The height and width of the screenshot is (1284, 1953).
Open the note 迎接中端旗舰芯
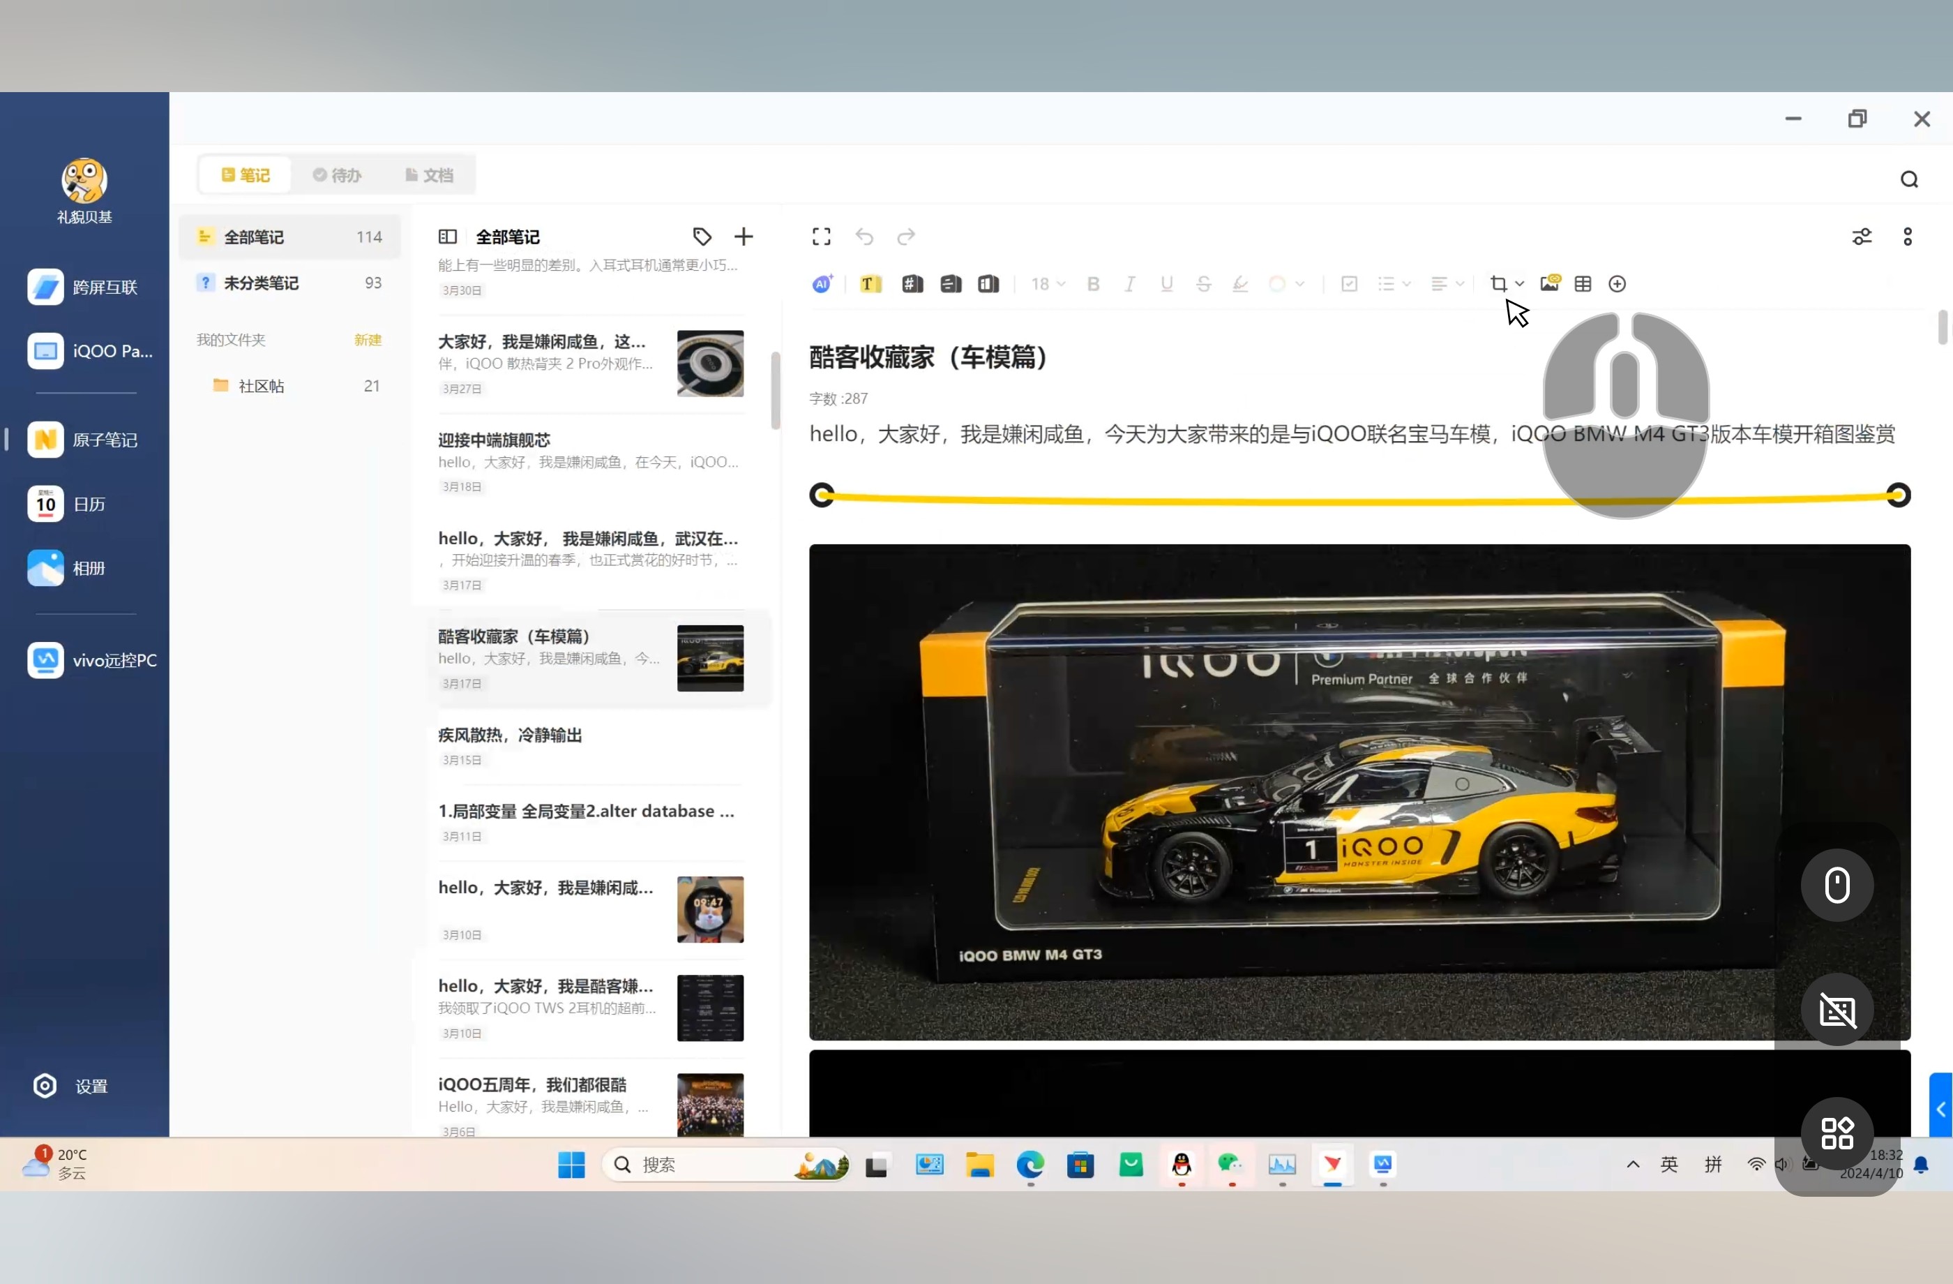(591, 461)
